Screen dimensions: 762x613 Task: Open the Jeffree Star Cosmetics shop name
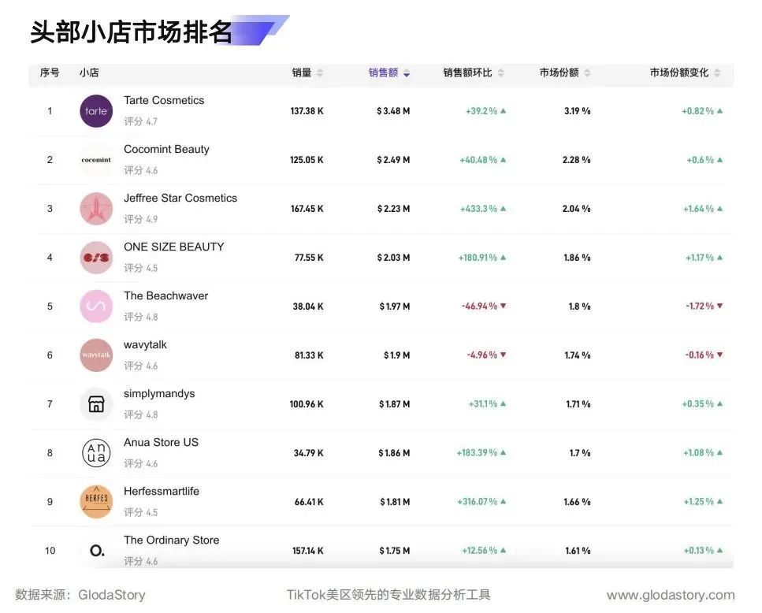180,199
